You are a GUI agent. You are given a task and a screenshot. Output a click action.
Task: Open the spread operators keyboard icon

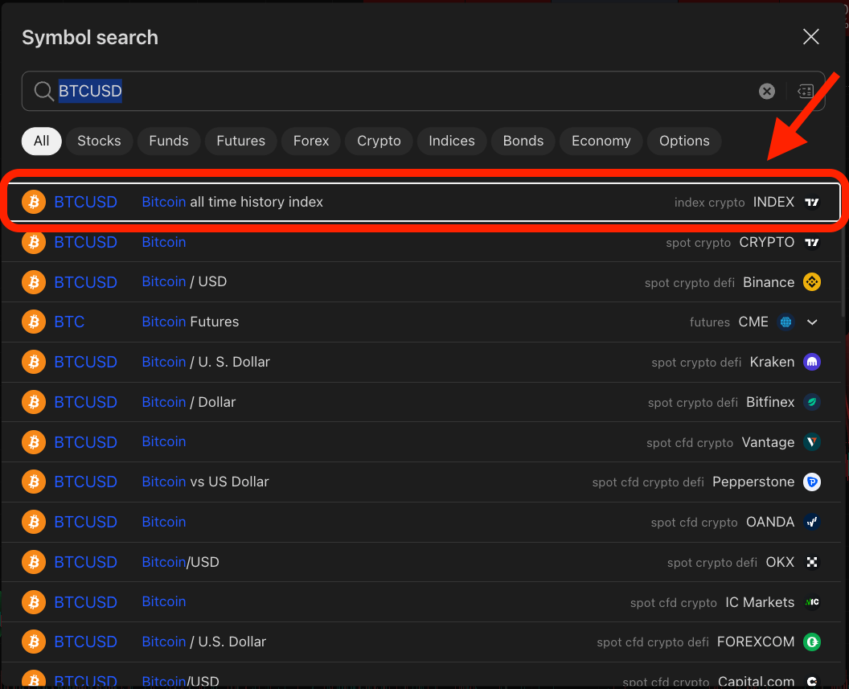tap(805, 91)
